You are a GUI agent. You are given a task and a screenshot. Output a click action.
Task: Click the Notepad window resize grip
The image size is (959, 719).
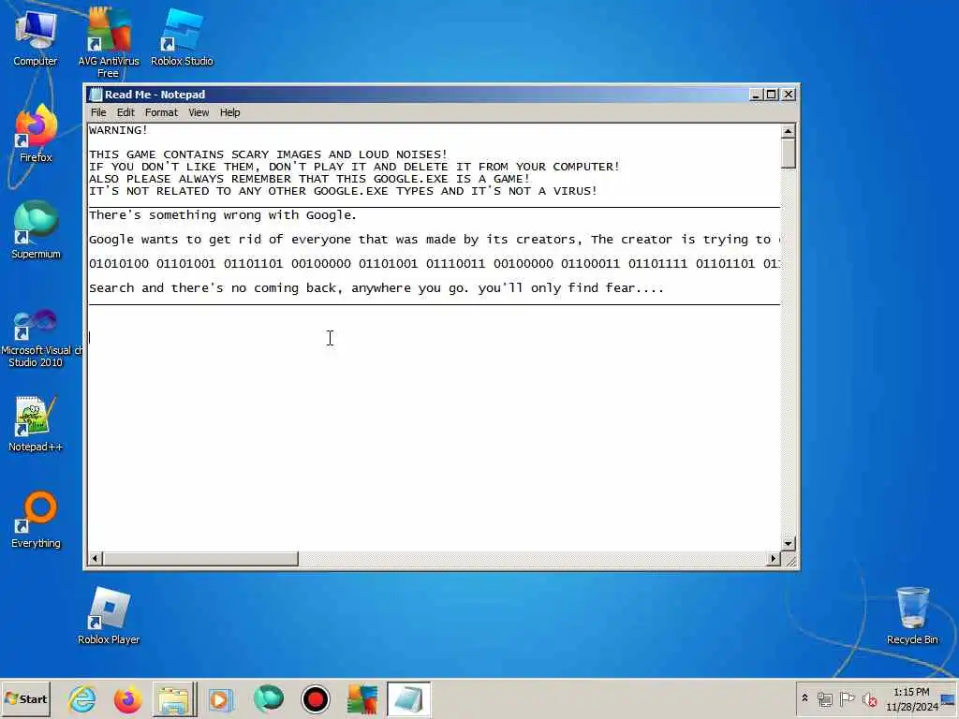790,561
